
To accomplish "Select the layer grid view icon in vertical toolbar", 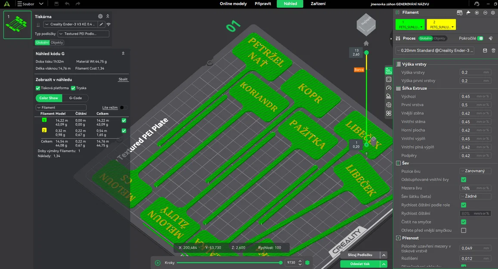I will (x=389, y=79).
